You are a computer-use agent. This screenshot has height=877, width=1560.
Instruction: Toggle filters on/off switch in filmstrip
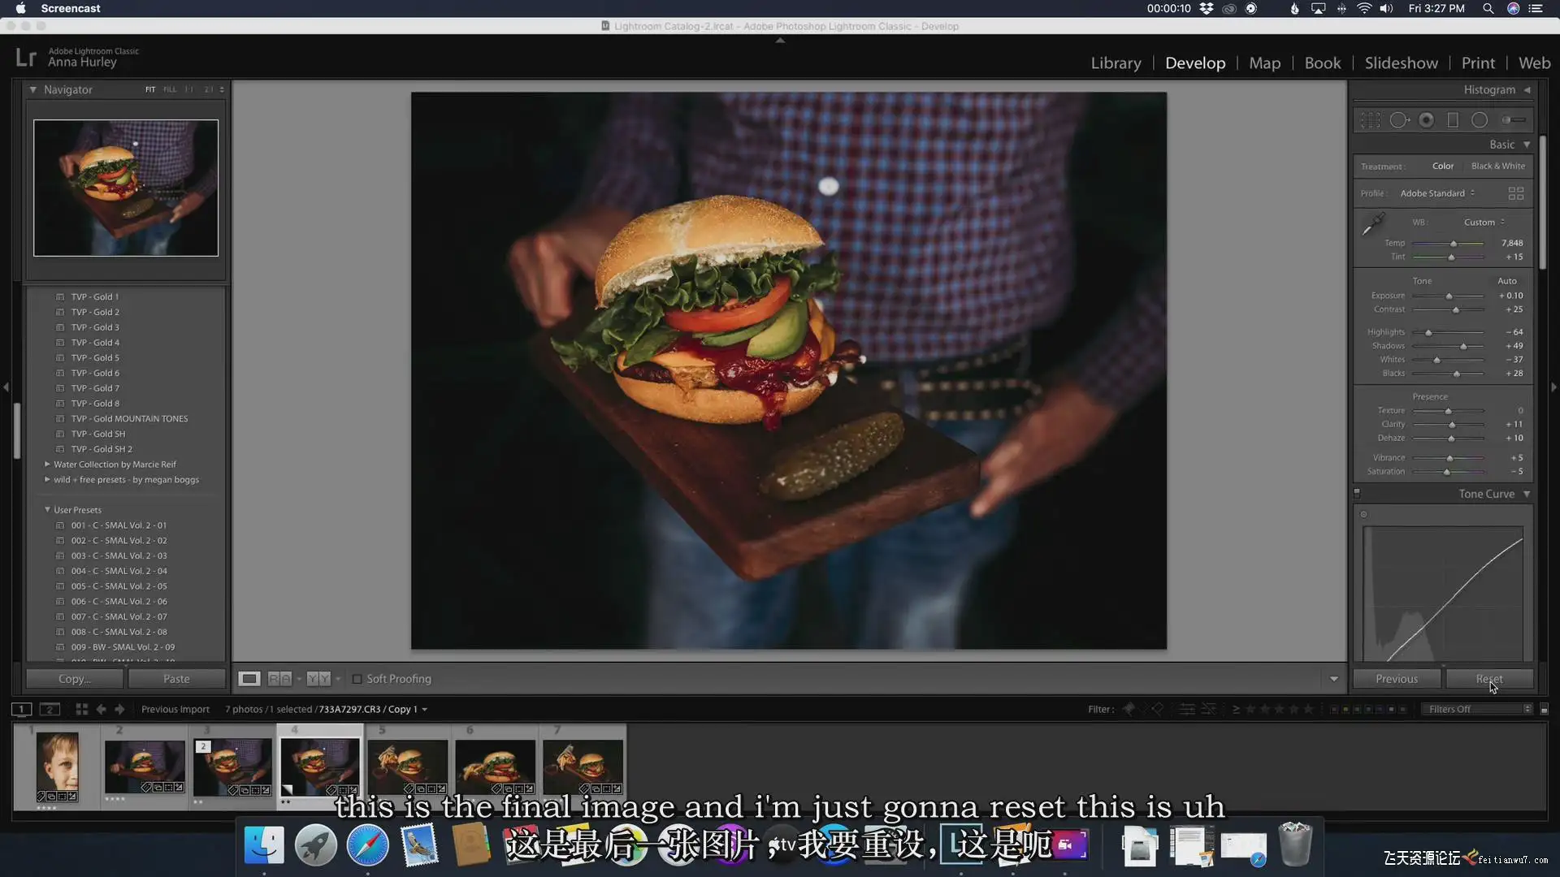tap(1545, 709)
